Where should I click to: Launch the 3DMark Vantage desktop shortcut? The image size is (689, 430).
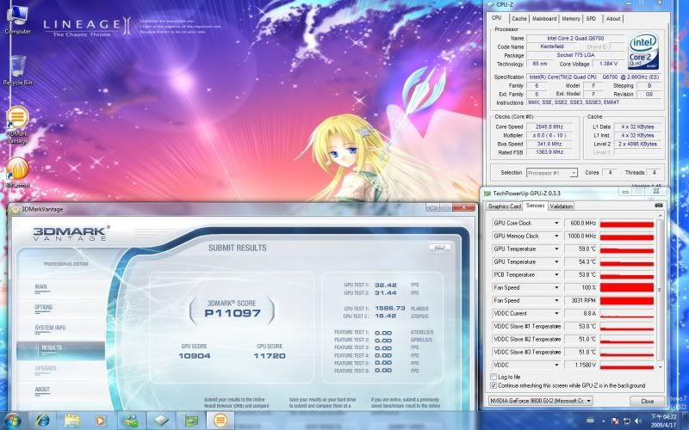(x=17, y=119)
